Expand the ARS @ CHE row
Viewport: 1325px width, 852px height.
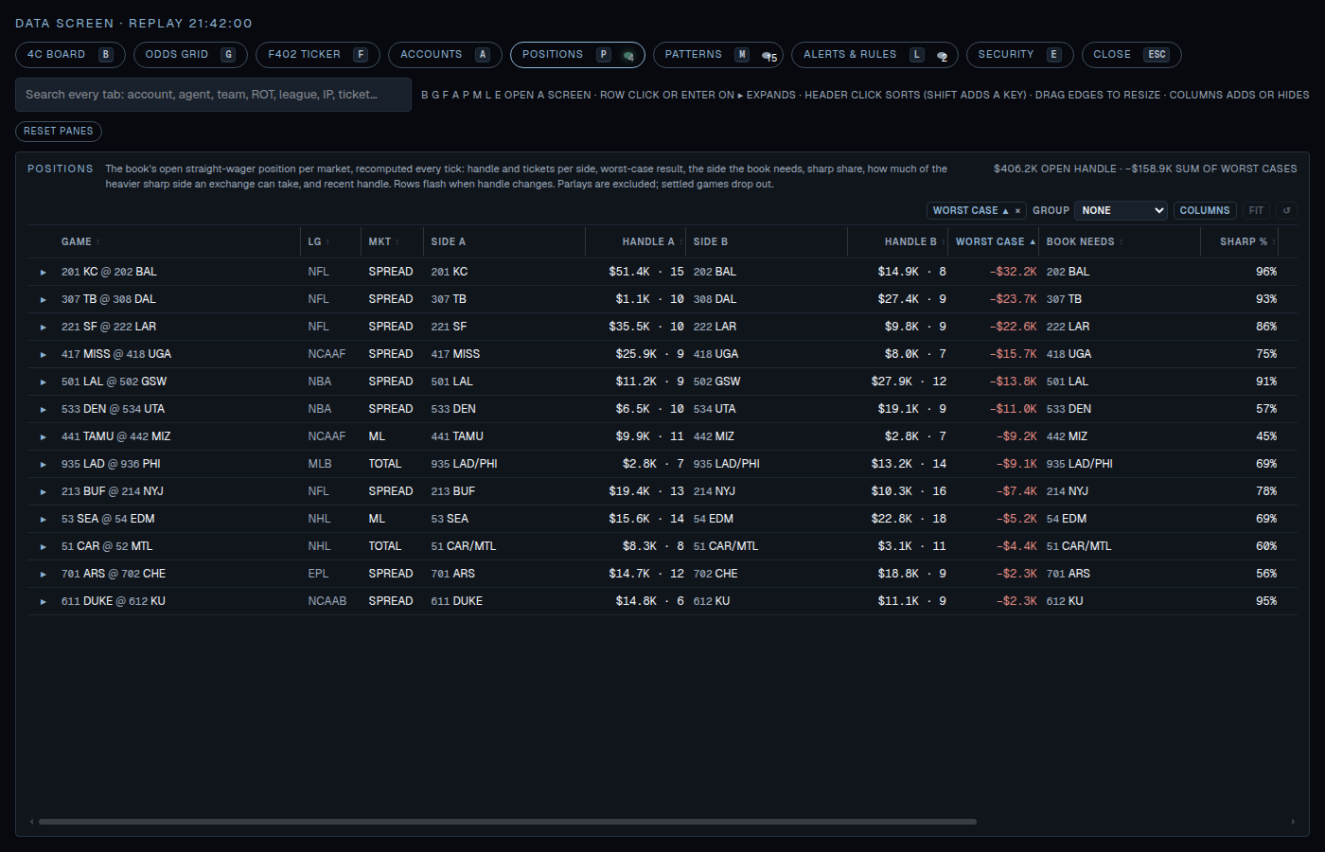pos(44,575)
